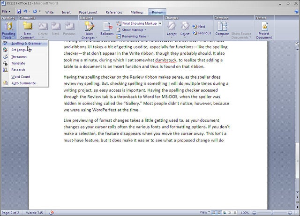Switch to Outline view button

pos(230,213)
